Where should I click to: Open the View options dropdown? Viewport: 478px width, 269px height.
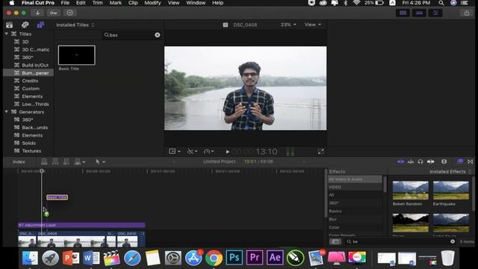click(x=313, y=25)
